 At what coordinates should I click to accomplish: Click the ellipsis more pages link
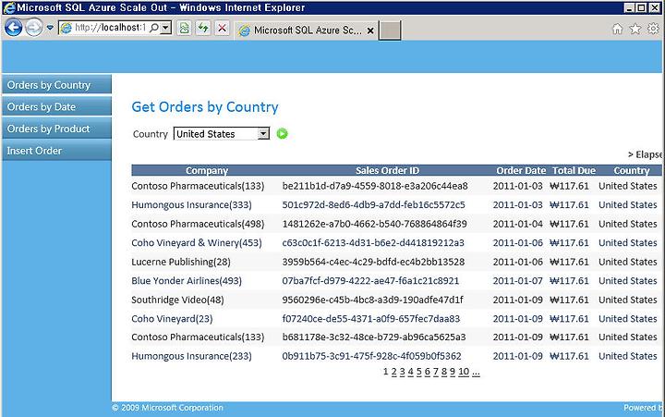click(x=476, y=373)
